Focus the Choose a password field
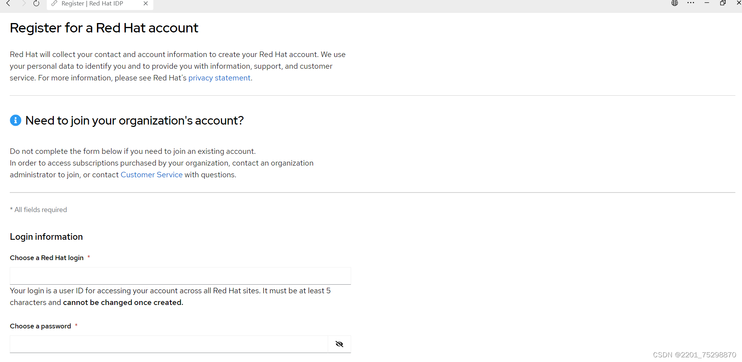The height and width of the screenshot is (362, 742). click(169, 344)
